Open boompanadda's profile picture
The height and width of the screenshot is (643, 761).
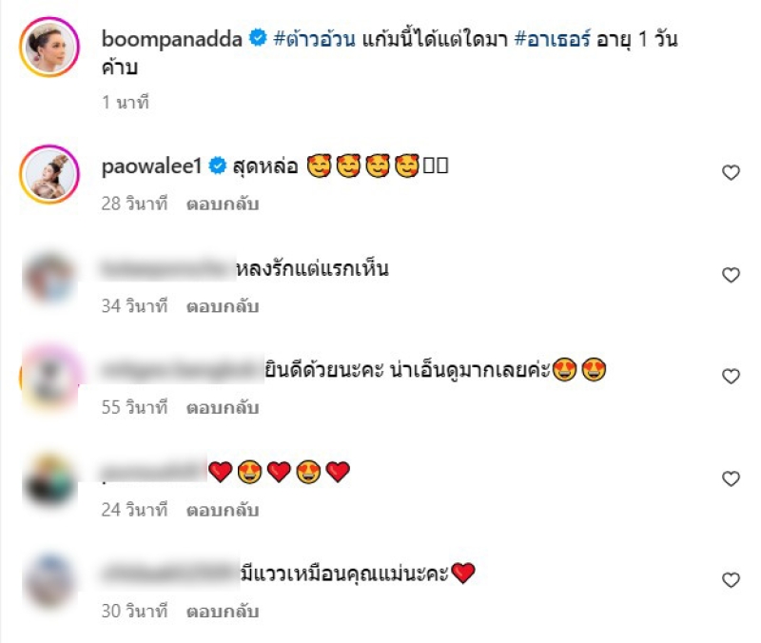click(x=49, y=47)
